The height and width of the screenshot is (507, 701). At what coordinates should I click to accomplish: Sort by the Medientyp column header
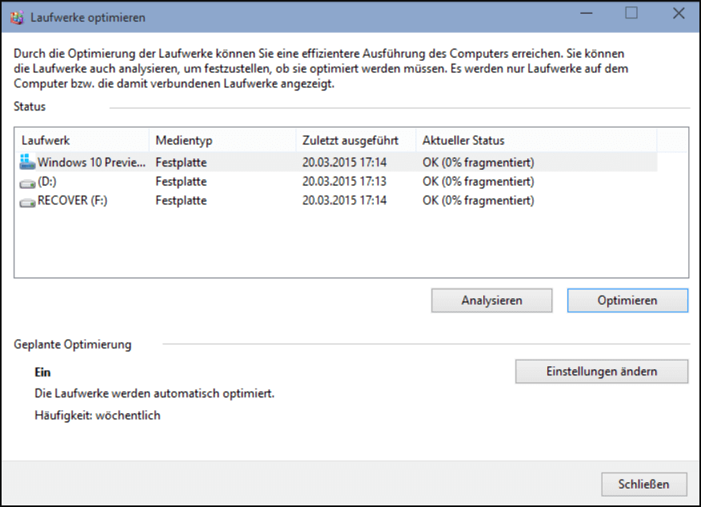pos(222,140)
